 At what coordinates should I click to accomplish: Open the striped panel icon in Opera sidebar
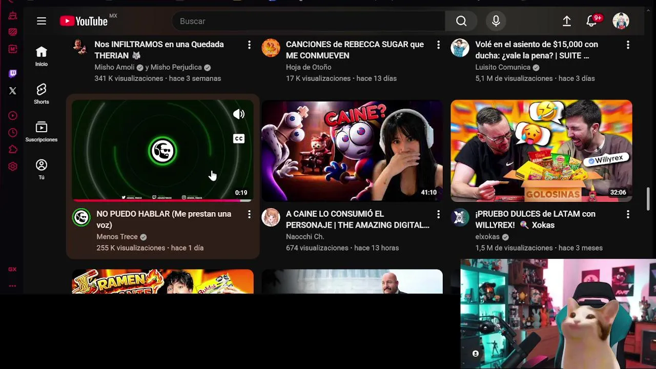point(13,32)
